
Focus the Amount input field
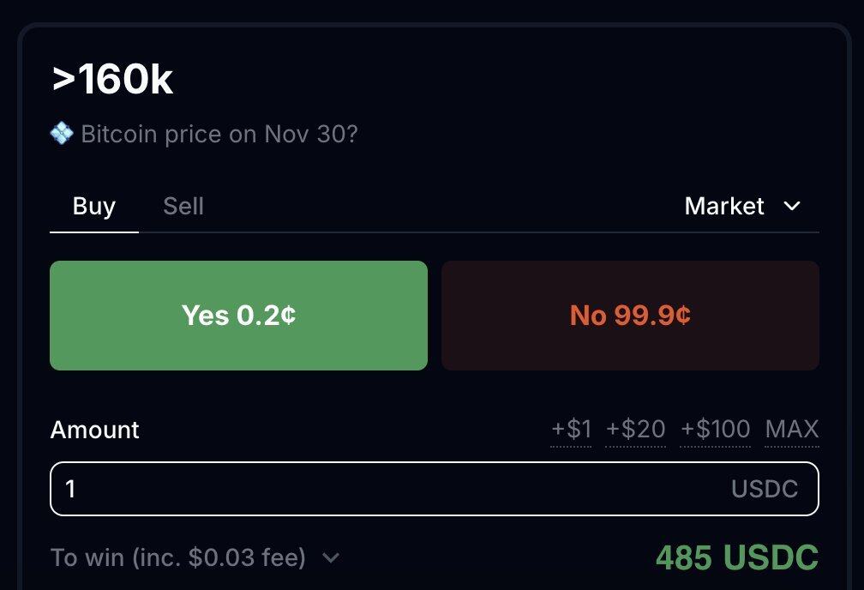(x=386, y=489)
